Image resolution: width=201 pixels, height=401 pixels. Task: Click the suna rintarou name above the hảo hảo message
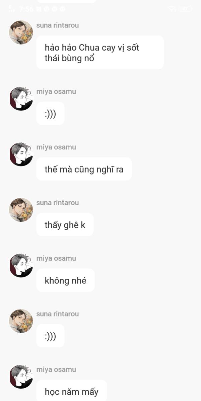pyautogui.click(x=58, y=25)
